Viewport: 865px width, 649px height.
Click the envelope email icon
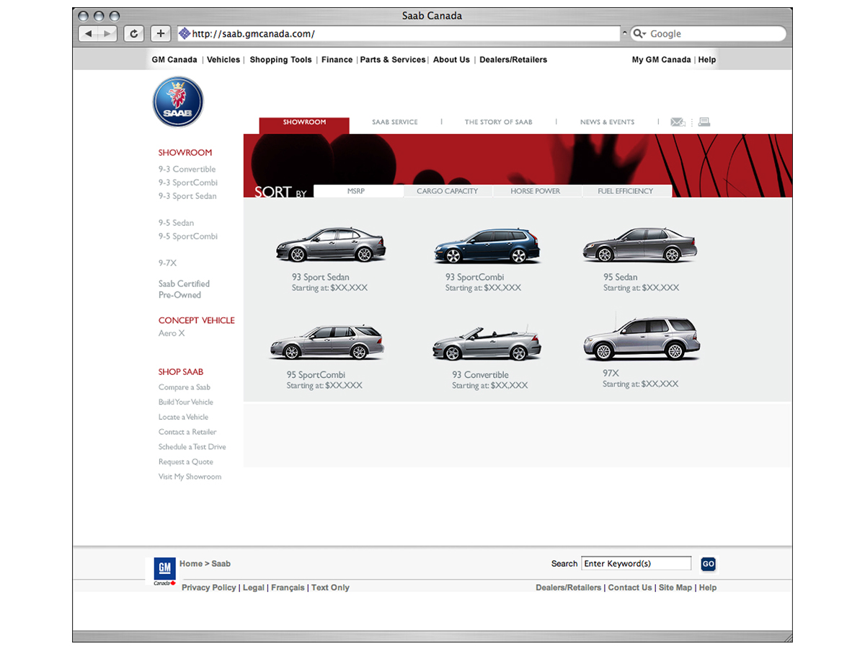678,122
